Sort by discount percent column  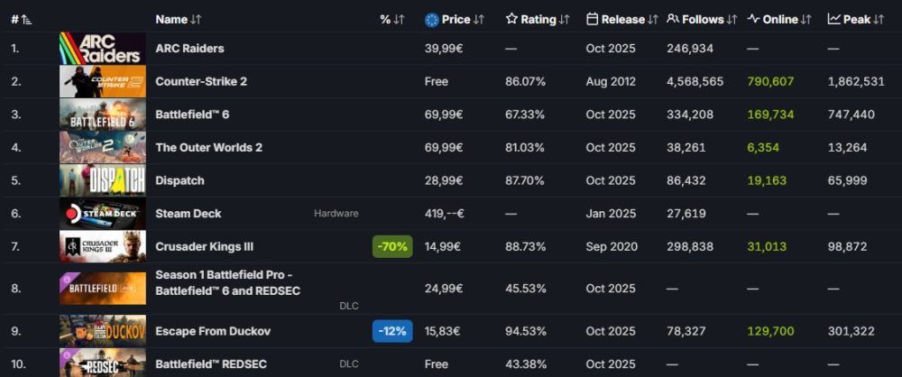392,20
